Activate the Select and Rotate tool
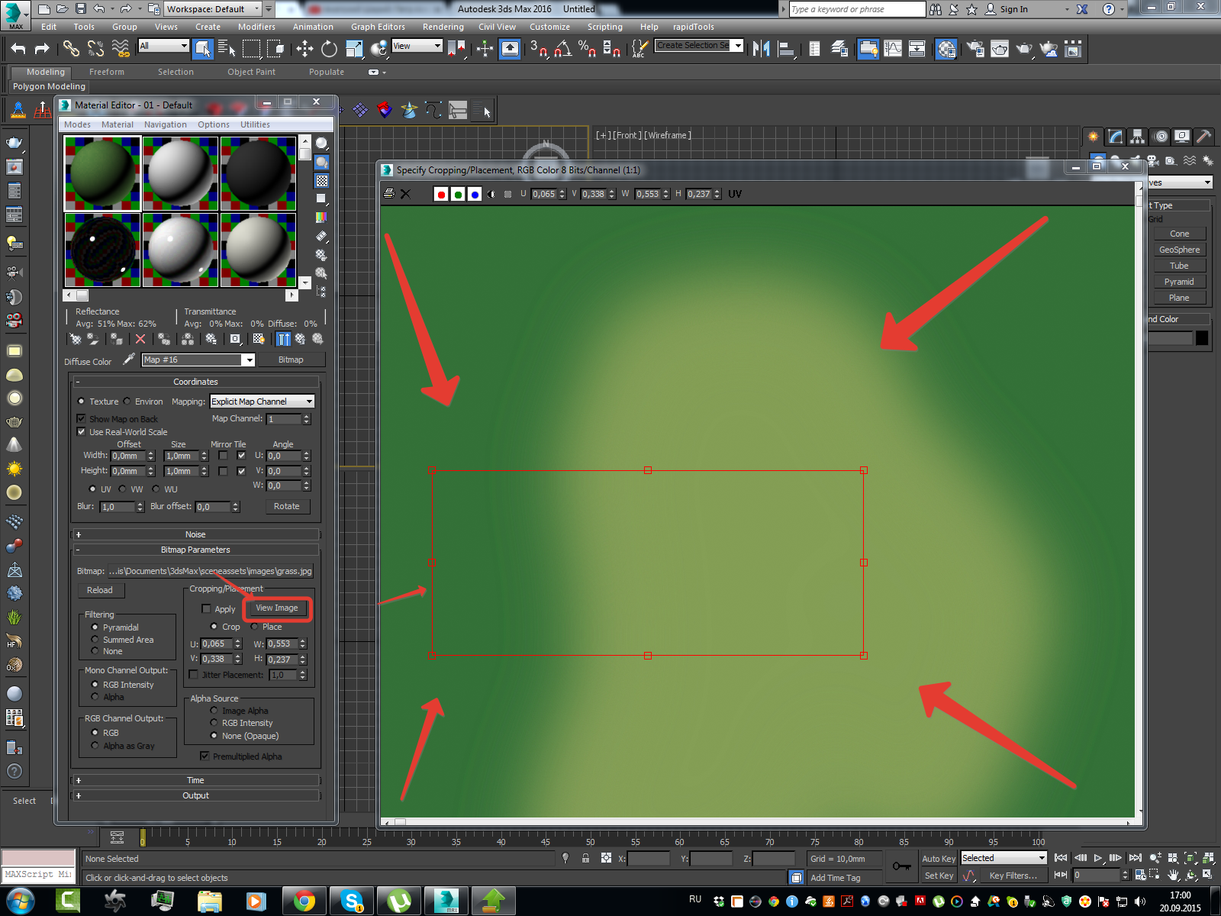Image resolution: width=1221 pixels, height=916 pixels. point(329,49)
